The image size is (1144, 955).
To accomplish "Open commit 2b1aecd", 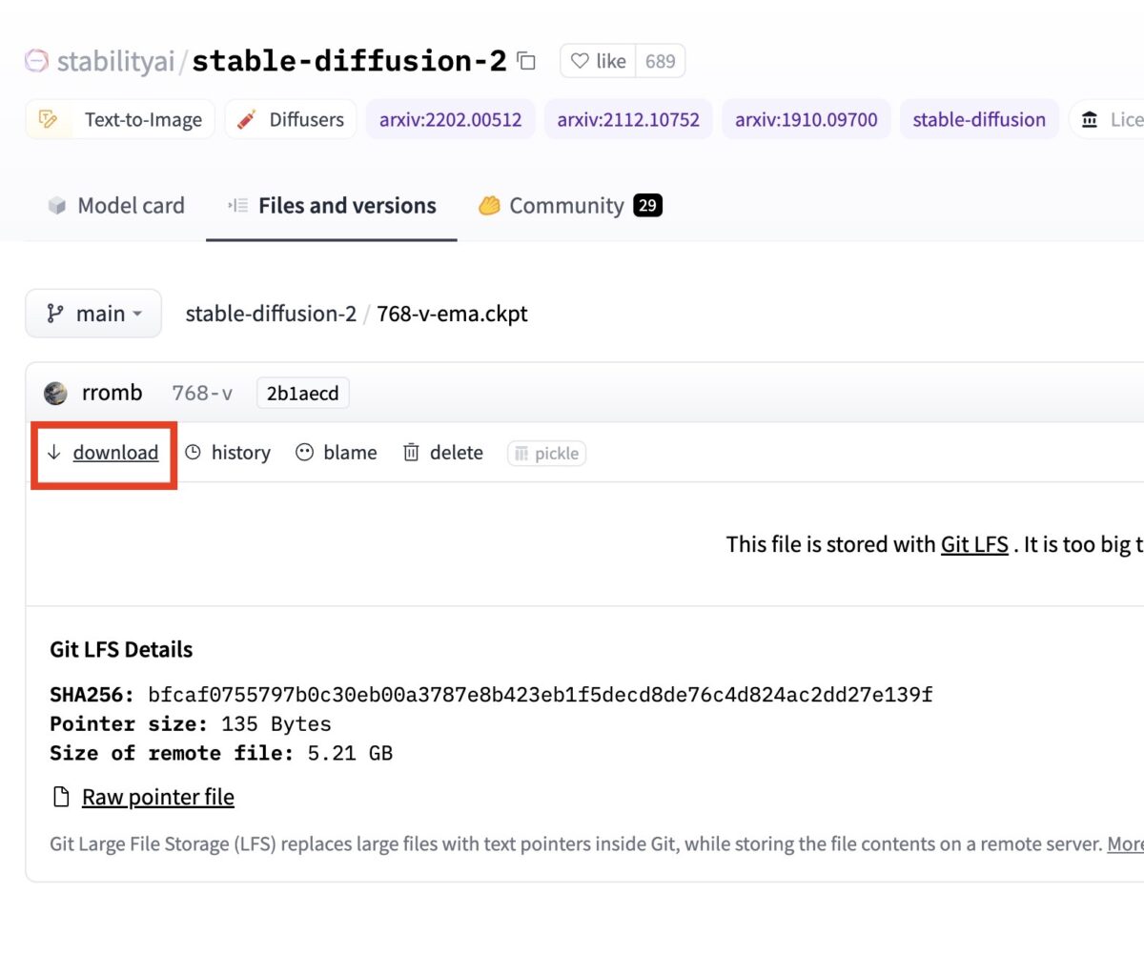I will 303,393.
